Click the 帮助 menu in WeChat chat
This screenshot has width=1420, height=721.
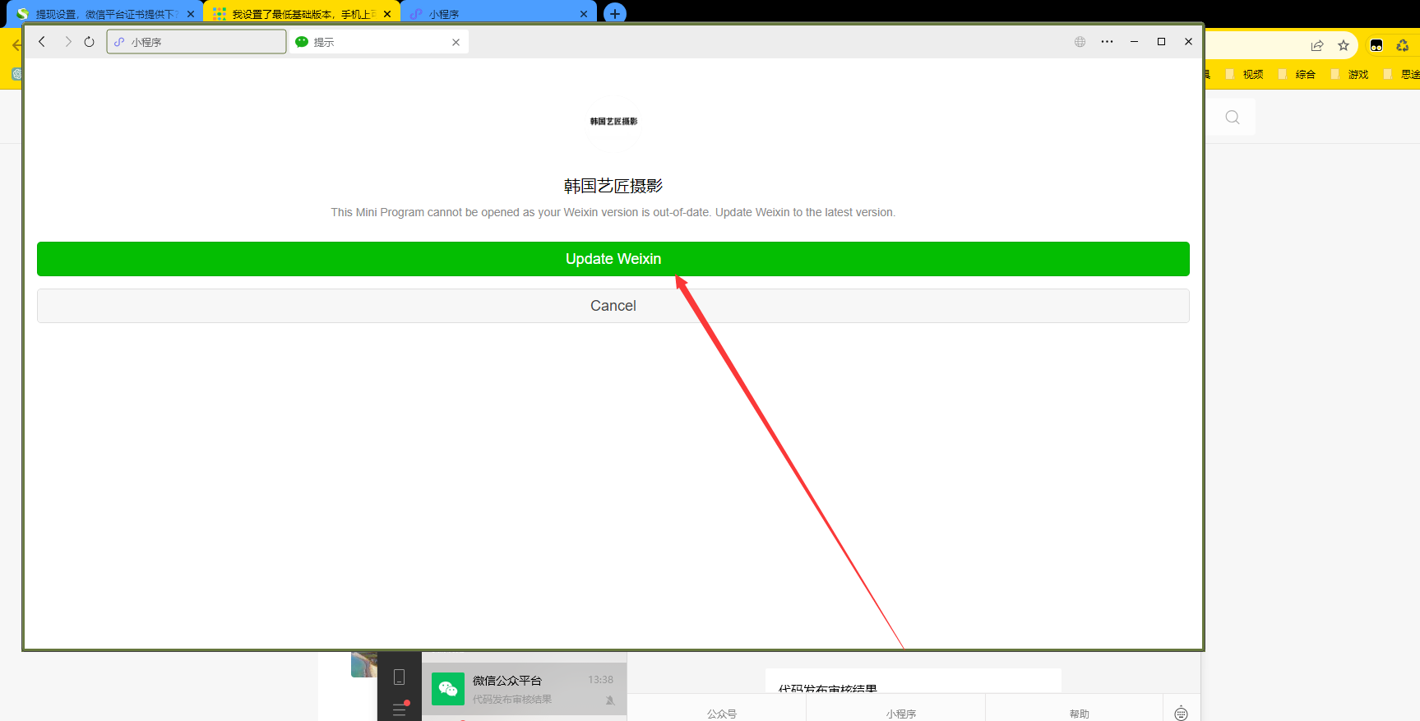(x=1080, y=714)
